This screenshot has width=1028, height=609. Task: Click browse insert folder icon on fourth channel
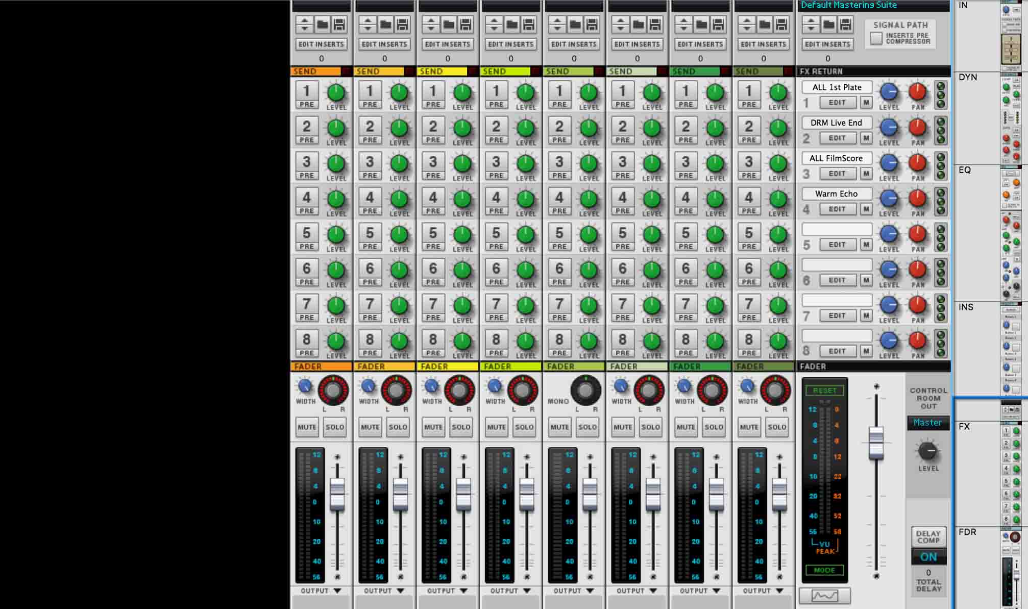pyautogui.click(x=512, y=25)
